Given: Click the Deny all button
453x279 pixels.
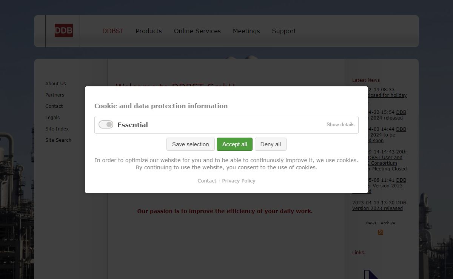Looking at the screenshot, I should point(271,144).
